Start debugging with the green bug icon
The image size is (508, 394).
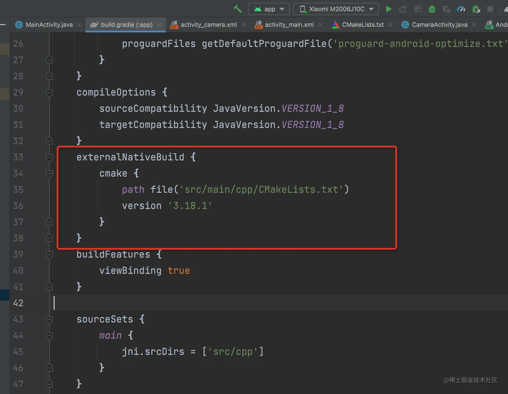coord(432,9)
